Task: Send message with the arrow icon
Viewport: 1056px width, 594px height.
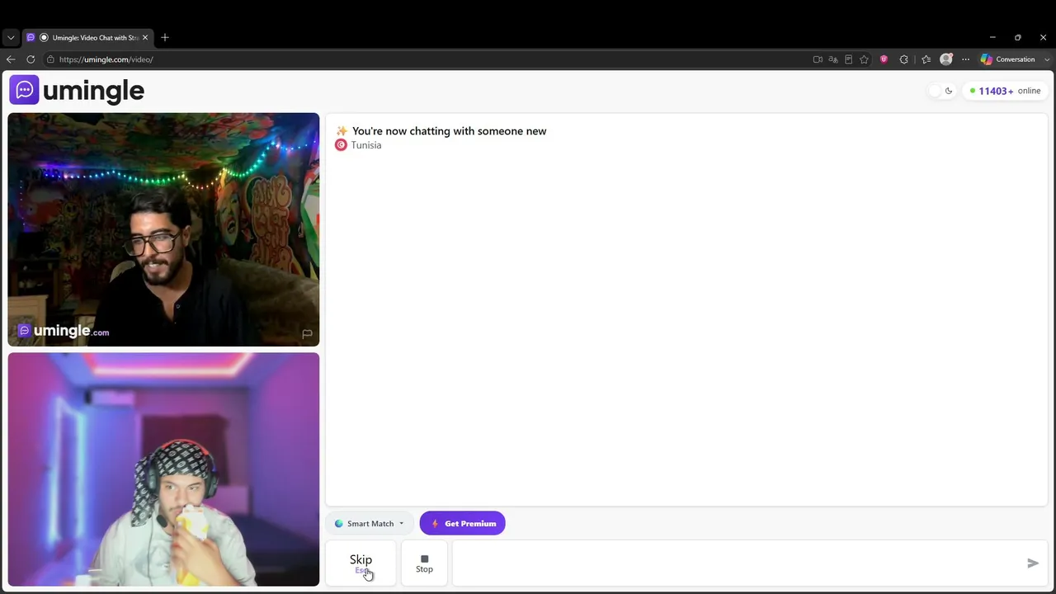Action: [1033, 563]
